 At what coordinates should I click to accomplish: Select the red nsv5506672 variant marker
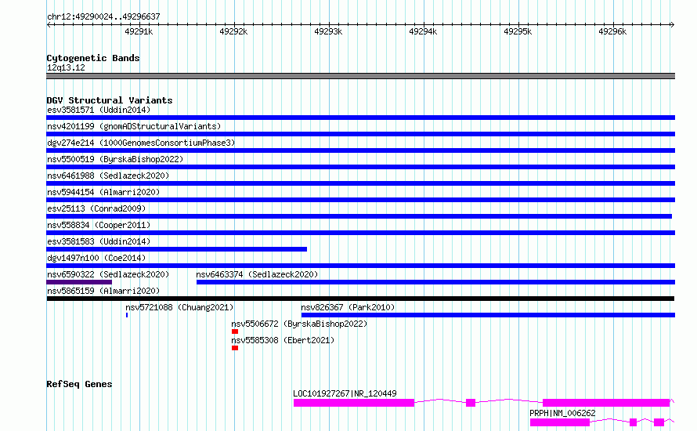coord(235,331)
